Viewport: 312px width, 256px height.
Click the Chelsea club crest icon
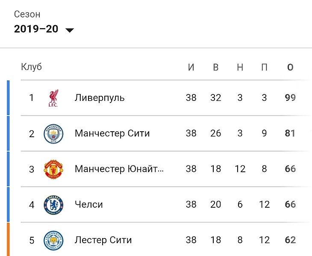[x=53, y=205]
